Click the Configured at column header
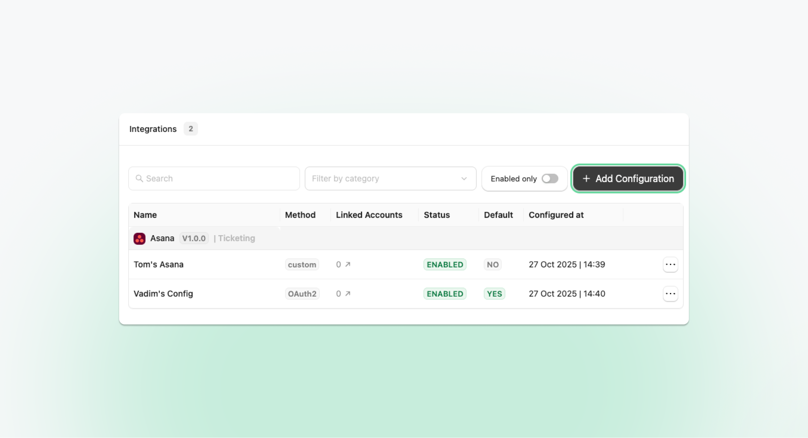The image size is (808, 438). 556,215
